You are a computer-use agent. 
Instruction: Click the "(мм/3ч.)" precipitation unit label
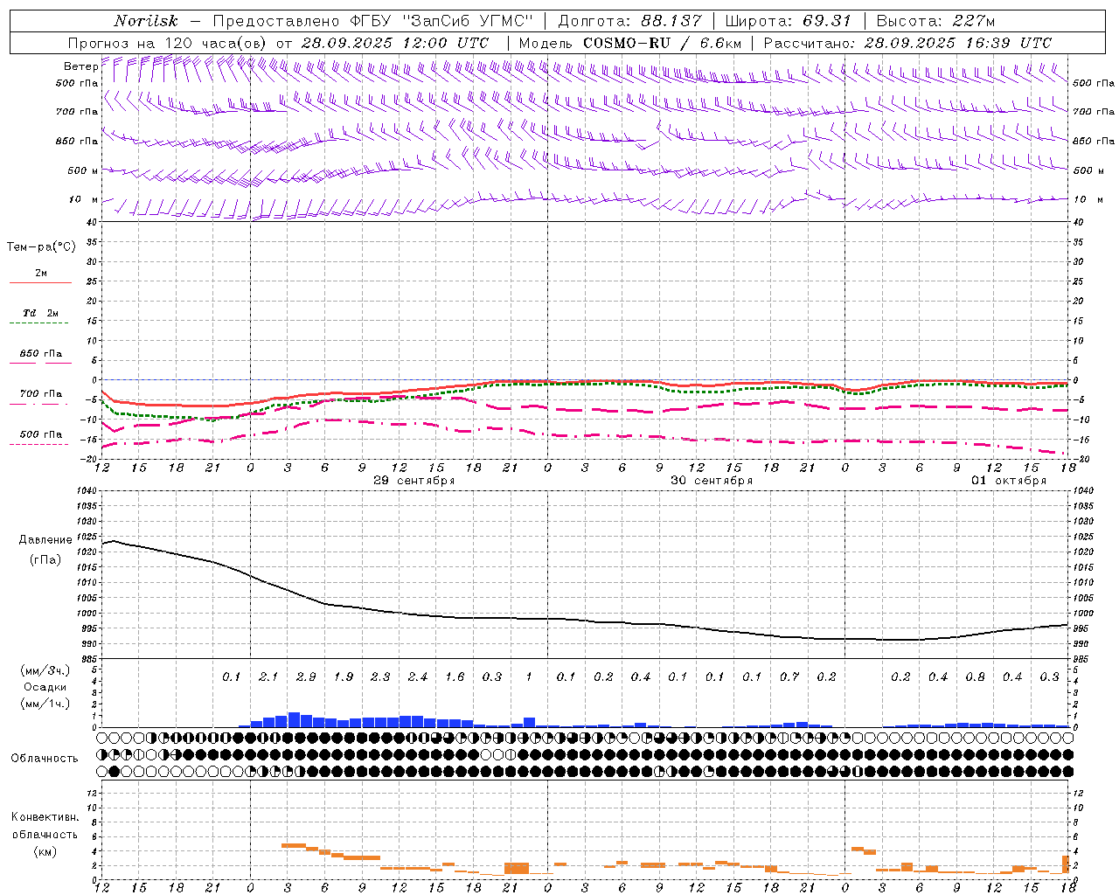coord(45,670)
